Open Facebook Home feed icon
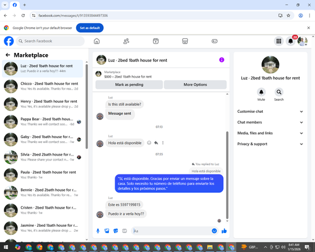Image resolution: width=315 pixels, height=252 pixels. (x=96, y=41)
